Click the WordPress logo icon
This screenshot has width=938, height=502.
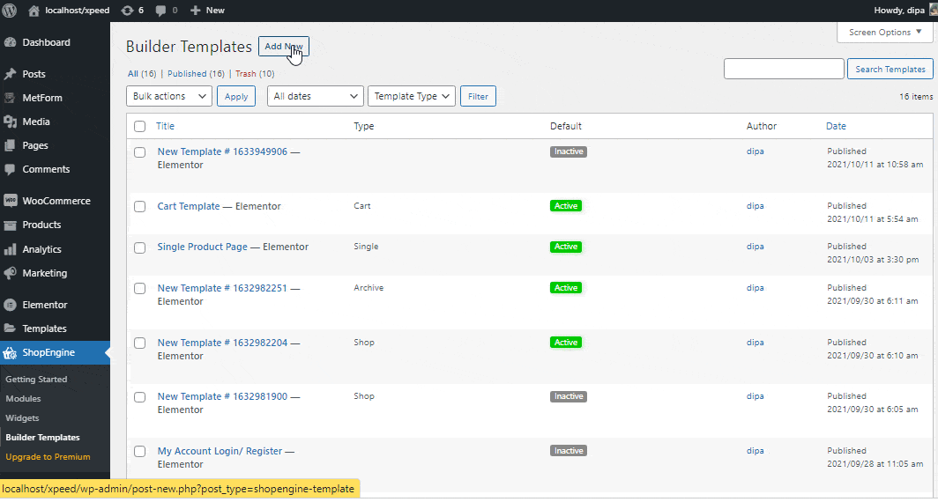10,11
